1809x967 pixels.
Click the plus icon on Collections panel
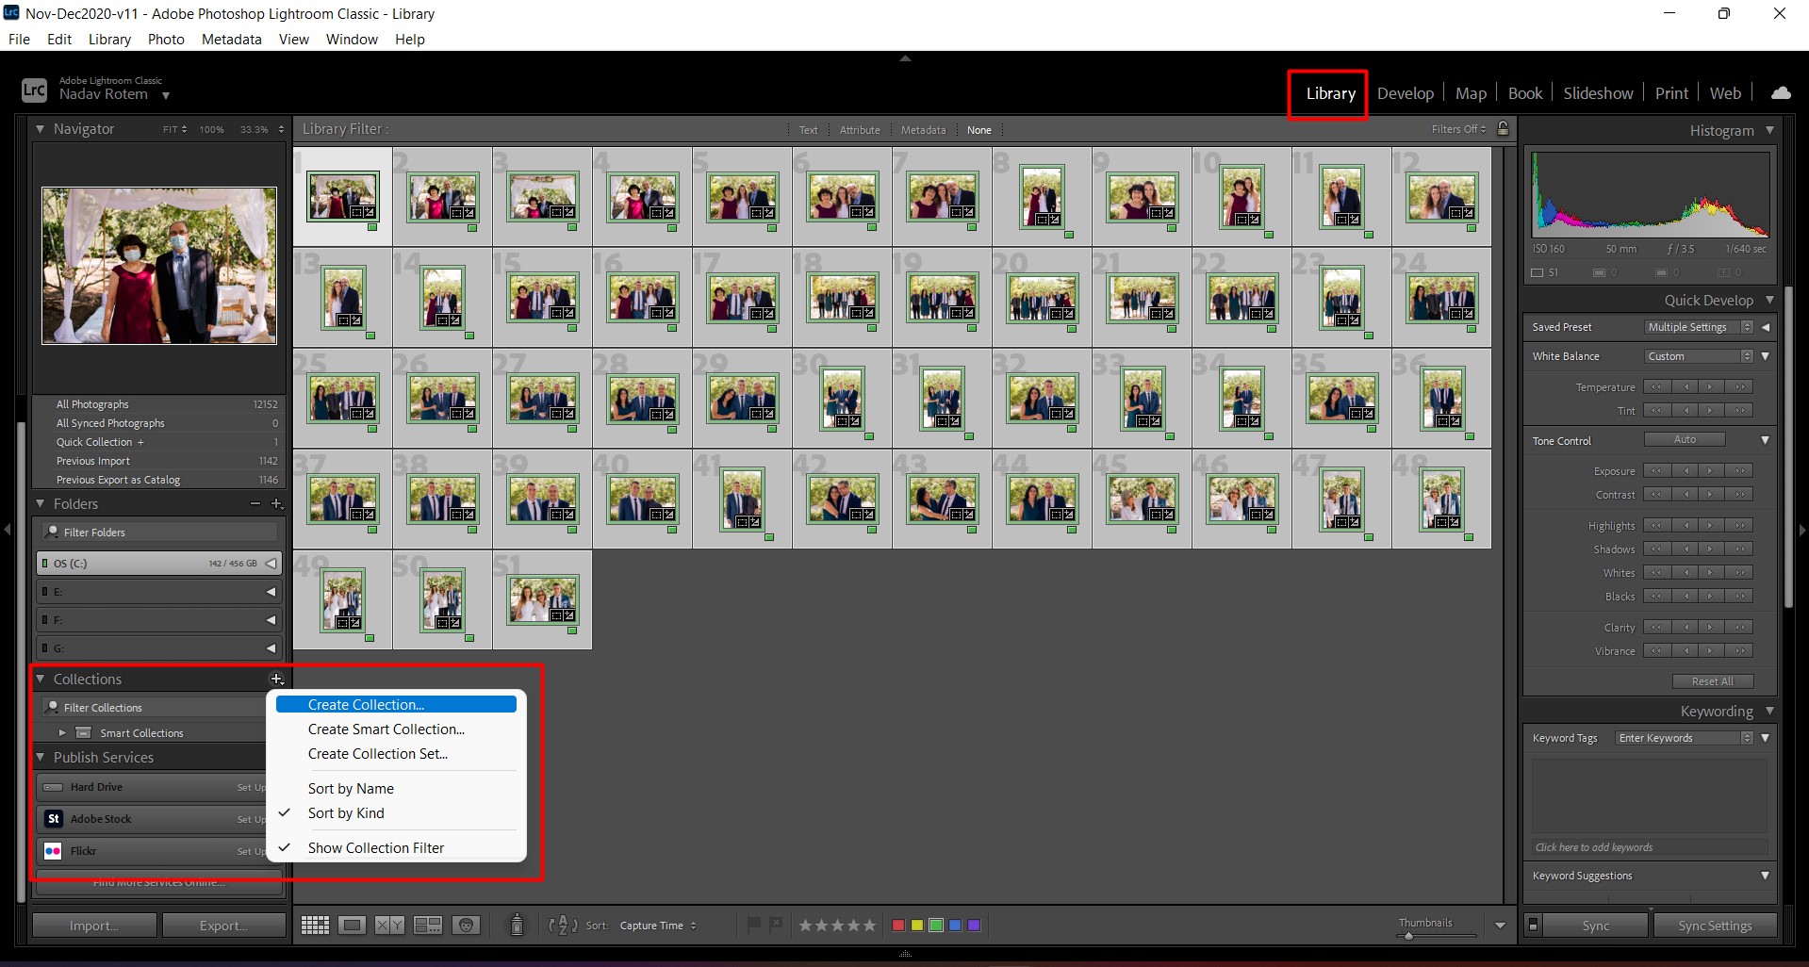click(x=276, y=679)
